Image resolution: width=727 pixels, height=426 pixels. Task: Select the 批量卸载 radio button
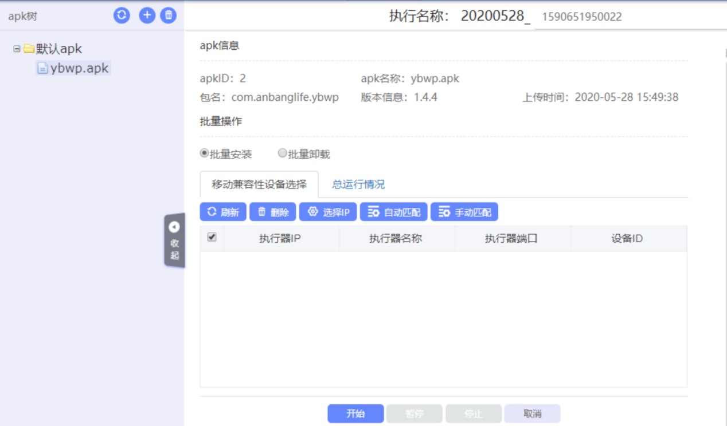pos(282,153)
